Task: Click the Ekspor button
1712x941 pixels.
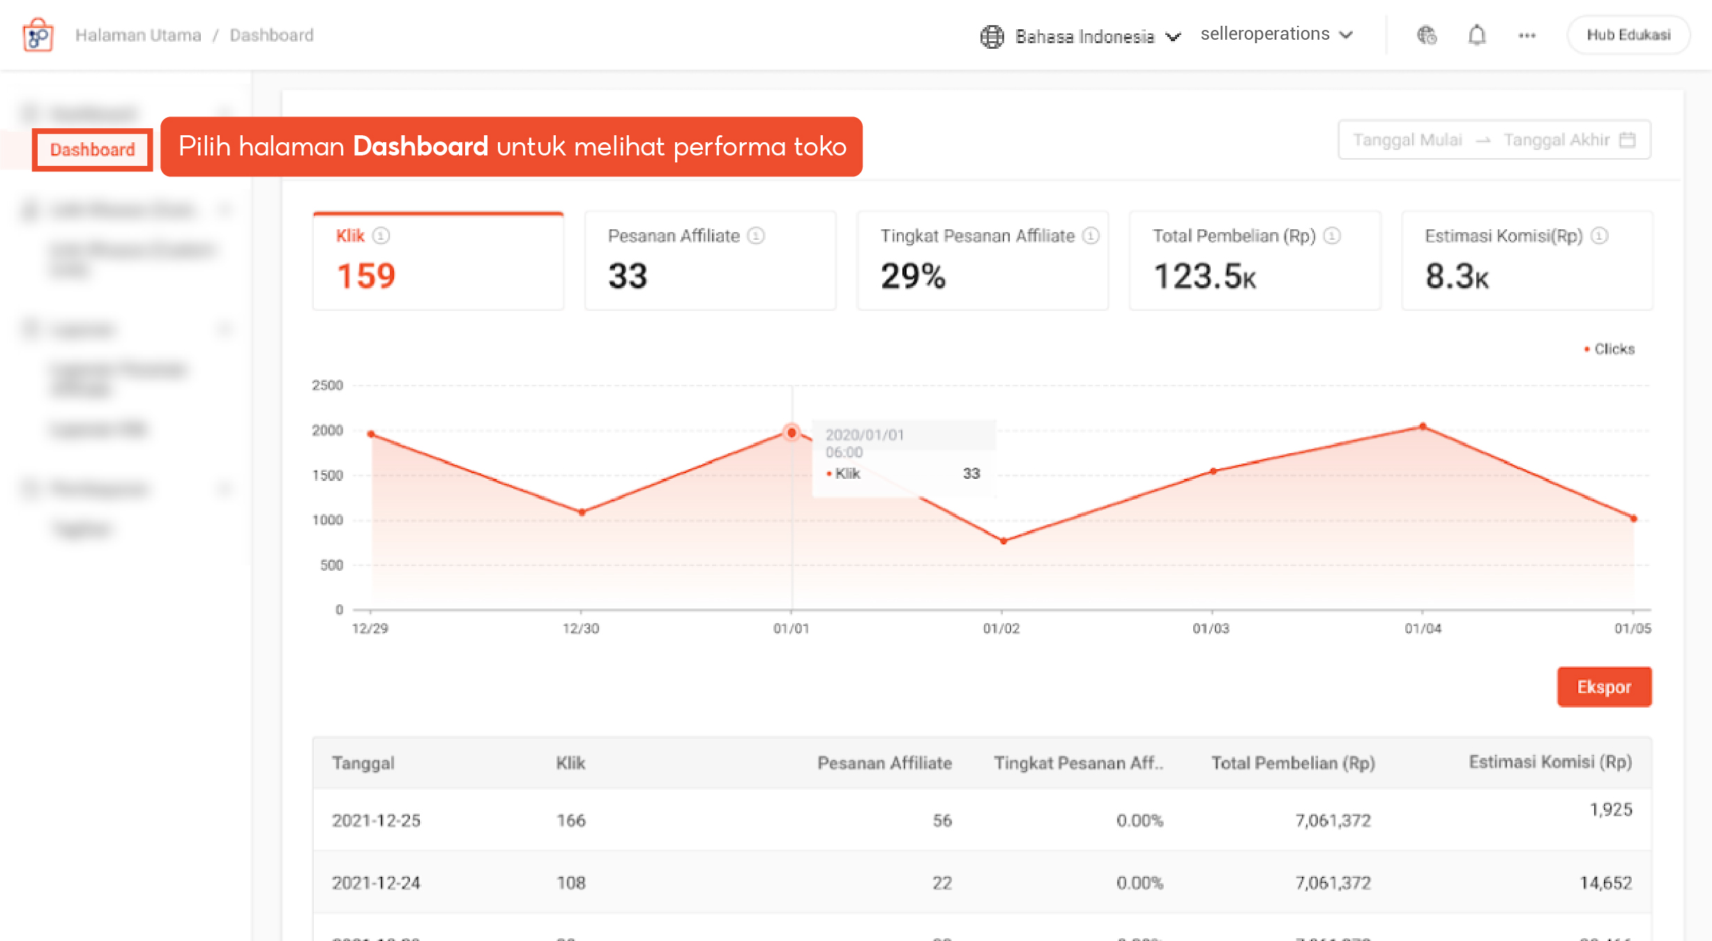Action: (x=1603, y=687)
